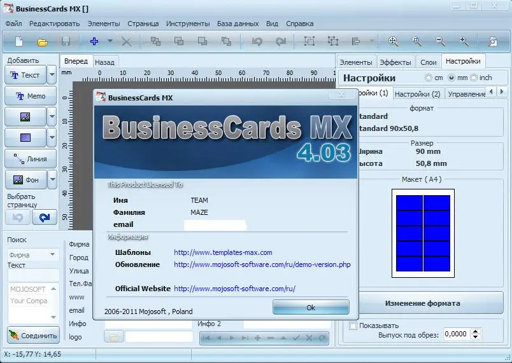Set background with Фон button
Viewport: 512px width, 363px height.
(x=25, y=179)
